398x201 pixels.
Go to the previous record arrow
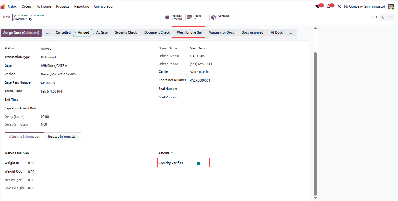(383, 17)
